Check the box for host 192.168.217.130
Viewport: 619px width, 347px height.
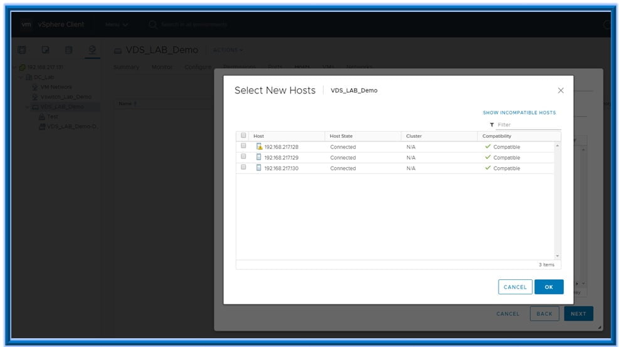[243, 168]
